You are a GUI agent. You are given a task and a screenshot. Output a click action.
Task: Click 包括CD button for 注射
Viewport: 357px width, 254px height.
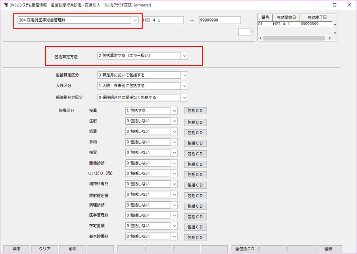point(195,122)
